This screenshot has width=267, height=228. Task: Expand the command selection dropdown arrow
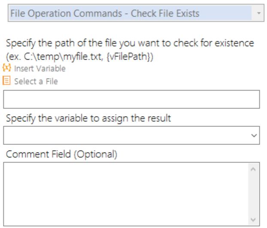tap(259, 13)
